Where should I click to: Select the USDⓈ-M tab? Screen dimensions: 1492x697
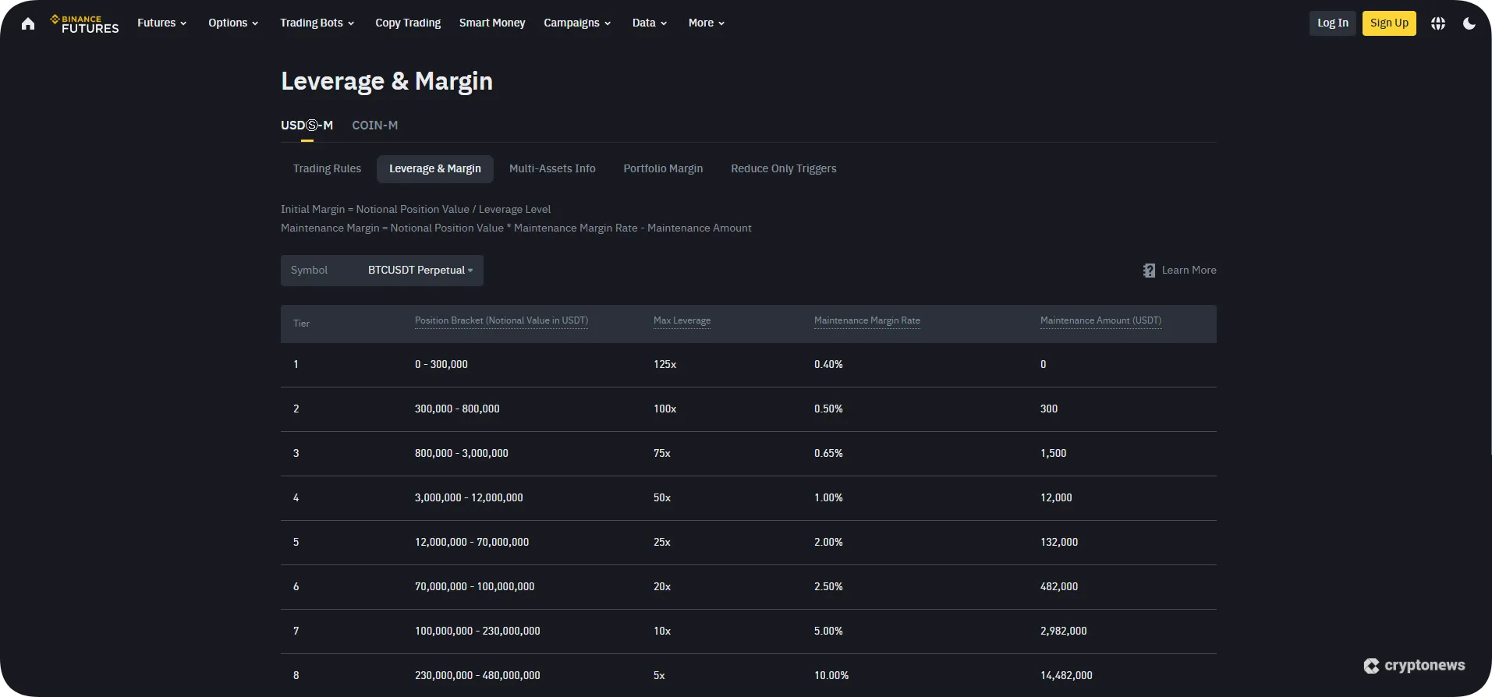coord(307,126)
